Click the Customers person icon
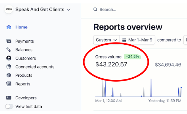The image size is (187, 114). (9, 58)
